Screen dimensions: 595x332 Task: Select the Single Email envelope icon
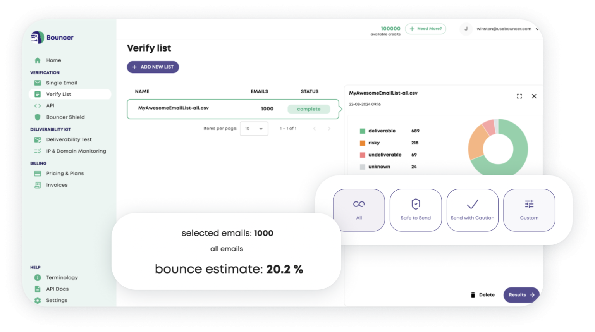pyautogui.click(x=38, y=83)
